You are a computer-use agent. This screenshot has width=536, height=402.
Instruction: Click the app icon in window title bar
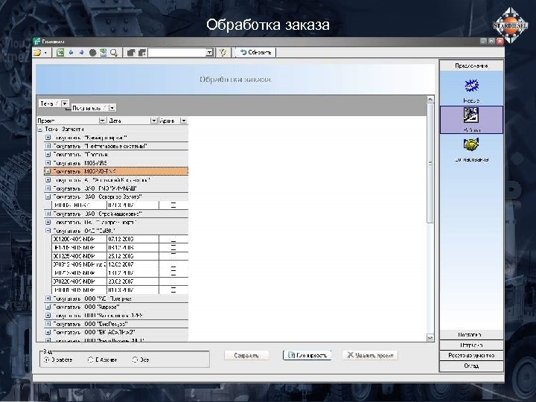(x=36, y=42)
